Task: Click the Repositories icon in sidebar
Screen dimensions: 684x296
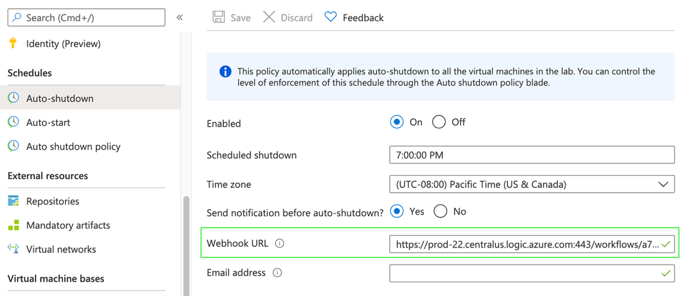Action: pos(13,201)
